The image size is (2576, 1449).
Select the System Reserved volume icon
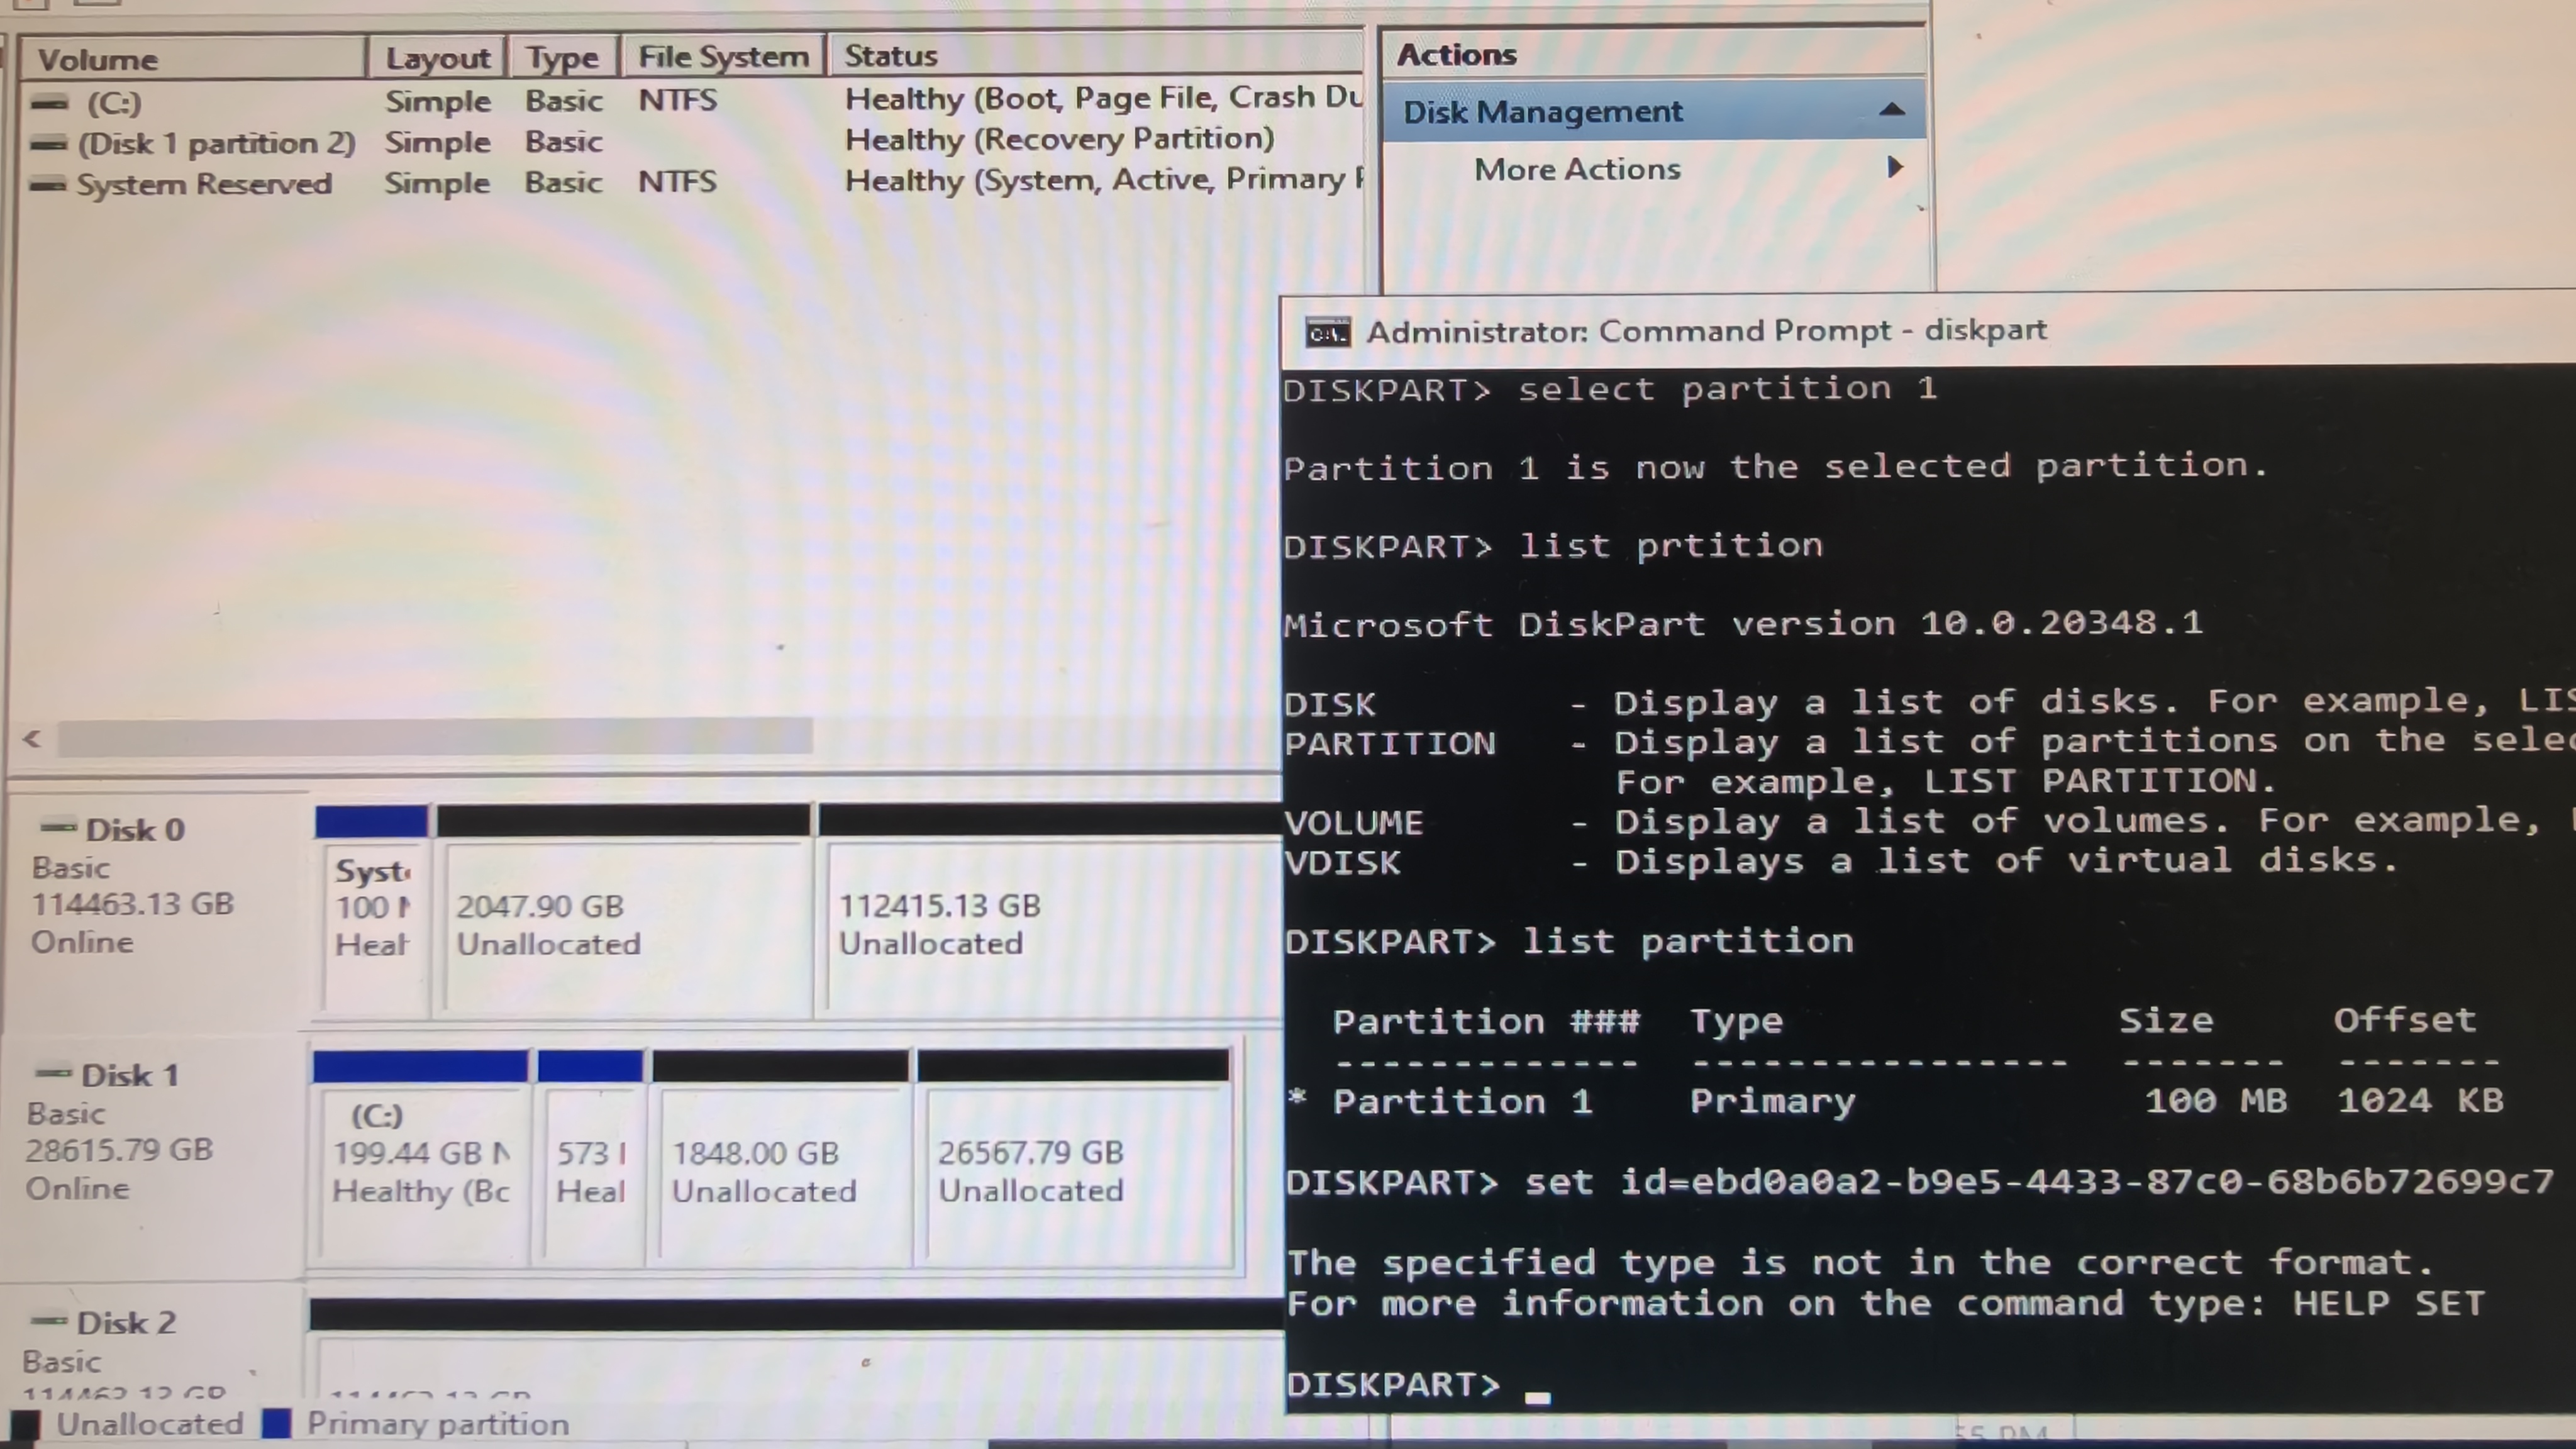47,185
